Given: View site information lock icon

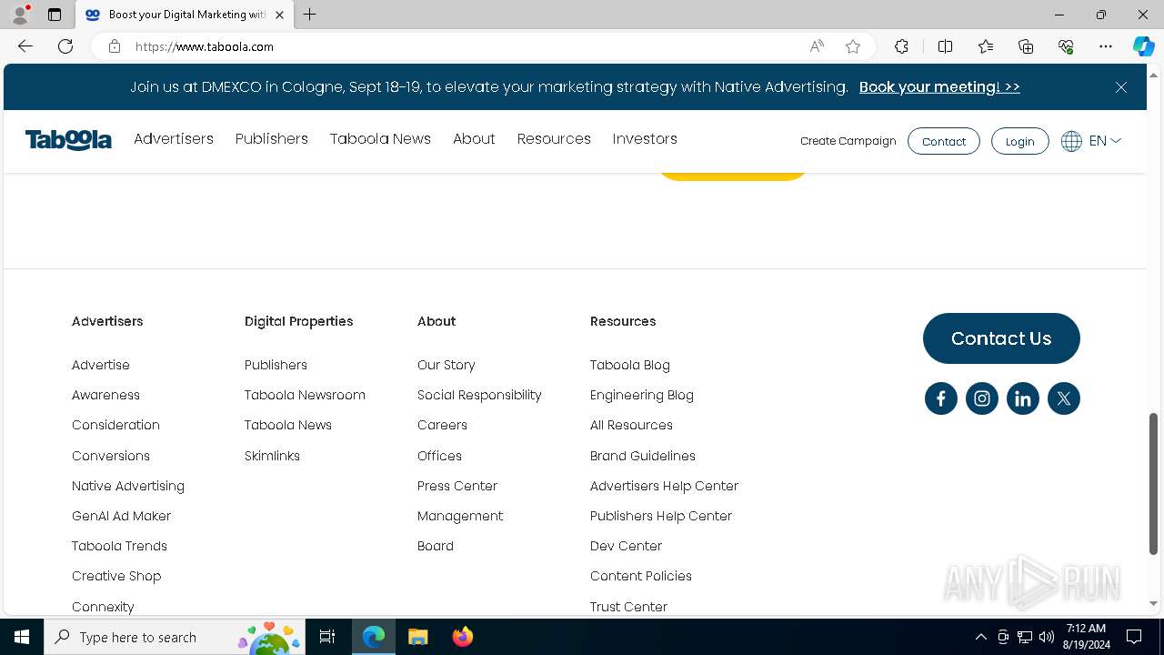Looking at the screenshot, I should pyautogui.click(x=115, y=46).
